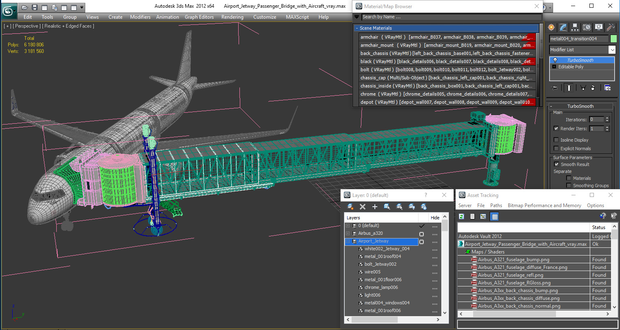Click the Search by Name field

pos(449,17)
